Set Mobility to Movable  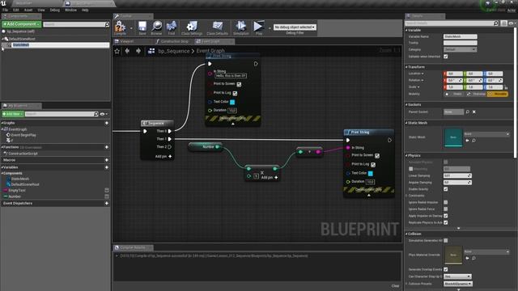[497, 94]
